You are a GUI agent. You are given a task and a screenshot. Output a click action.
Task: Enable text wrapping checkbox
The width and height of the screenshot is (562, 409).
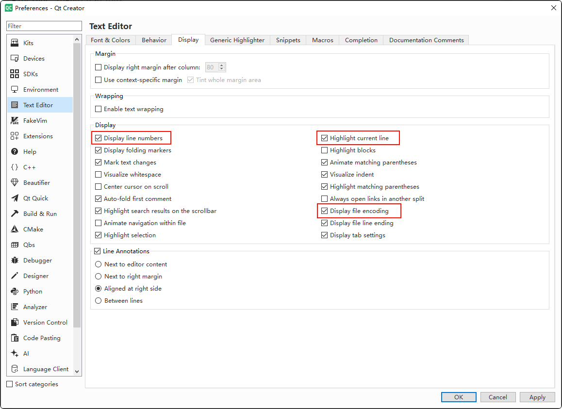click(99, 109)
